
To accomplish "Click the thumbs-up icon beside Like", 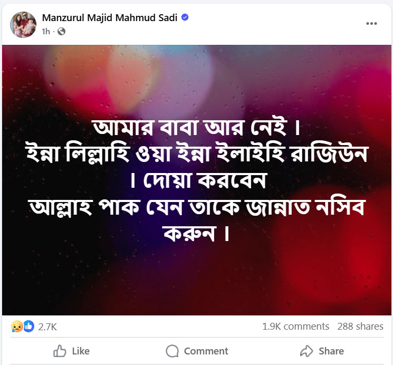I will pyautogui.click(x=60, y=351).
